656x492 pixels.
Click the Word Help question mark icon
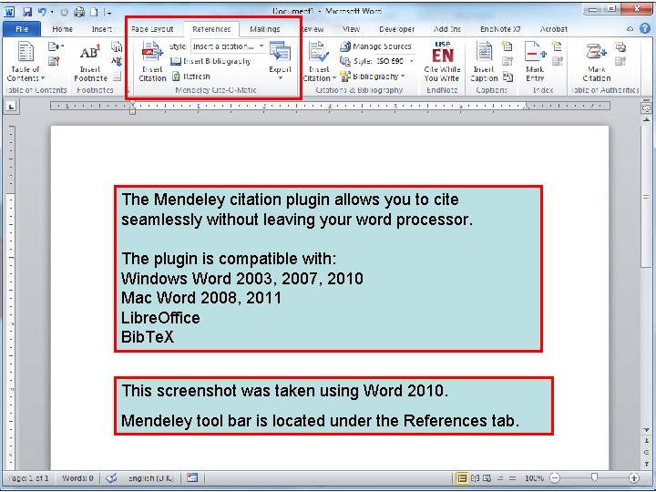click(x=646, y=28)
